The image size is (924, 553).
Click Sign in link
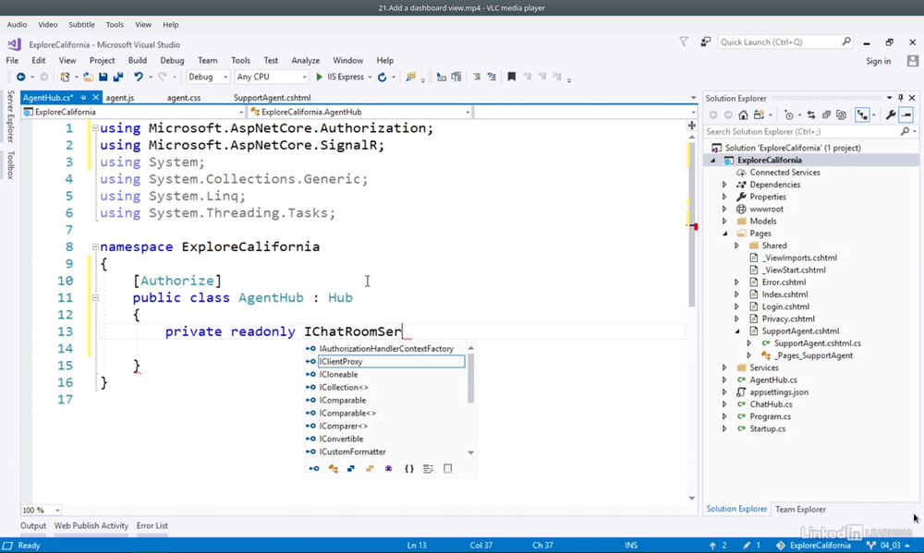coord(878,61)
